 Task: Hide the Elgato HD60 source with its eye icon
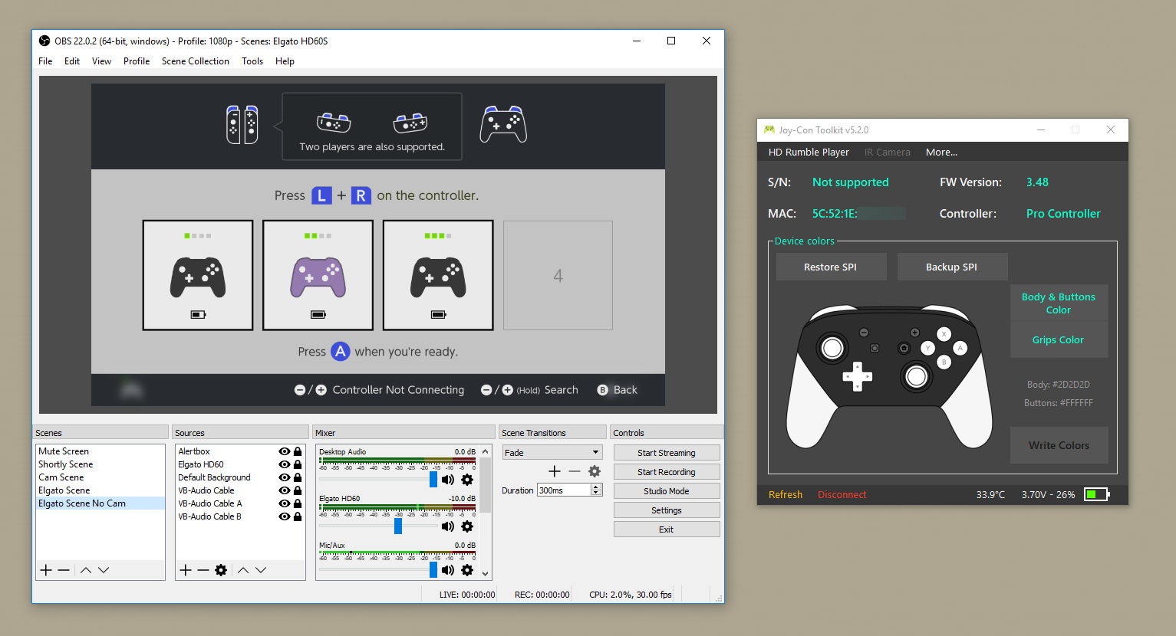[x=285, y=464]
